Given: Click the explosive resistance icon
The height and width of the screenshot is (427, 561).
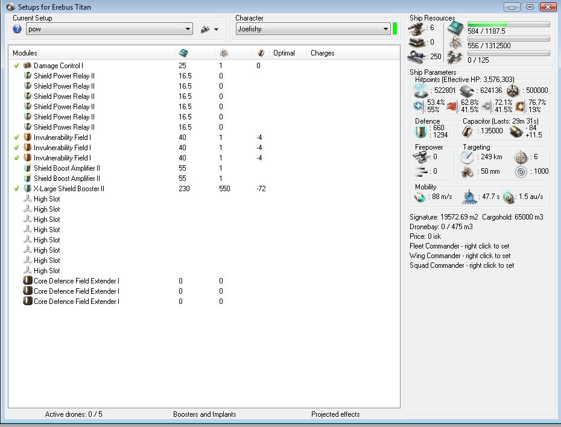Looking at the screenshot, I should [x=520, y=106].
